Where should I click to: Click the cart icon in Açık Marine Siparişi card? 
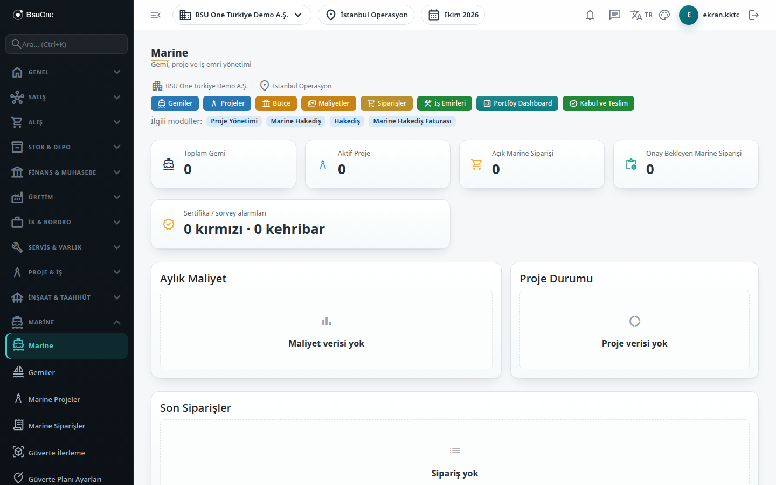click(x=476, y=164)
